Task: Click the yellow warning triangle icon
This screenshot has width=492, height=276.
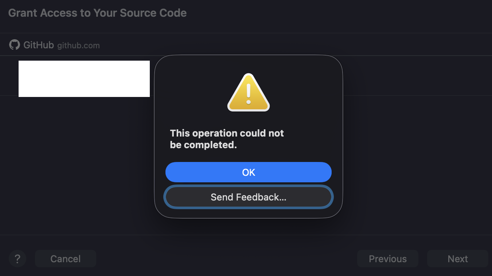Action: (x=249, y=92)
